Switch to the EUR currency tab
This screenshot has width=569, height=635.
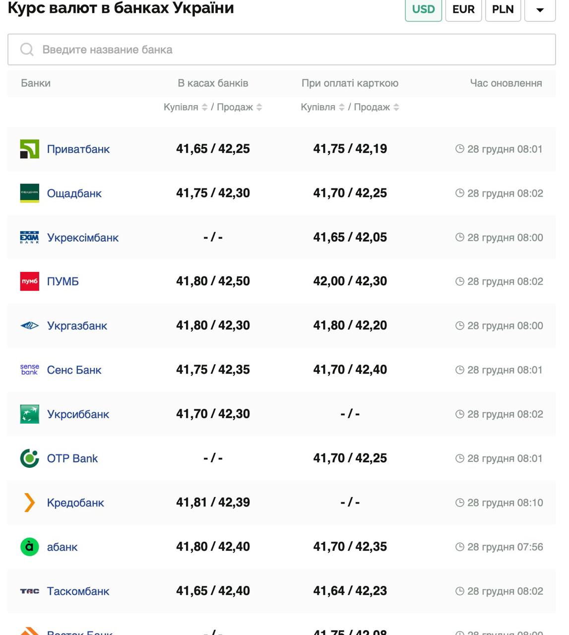point(463,9)
